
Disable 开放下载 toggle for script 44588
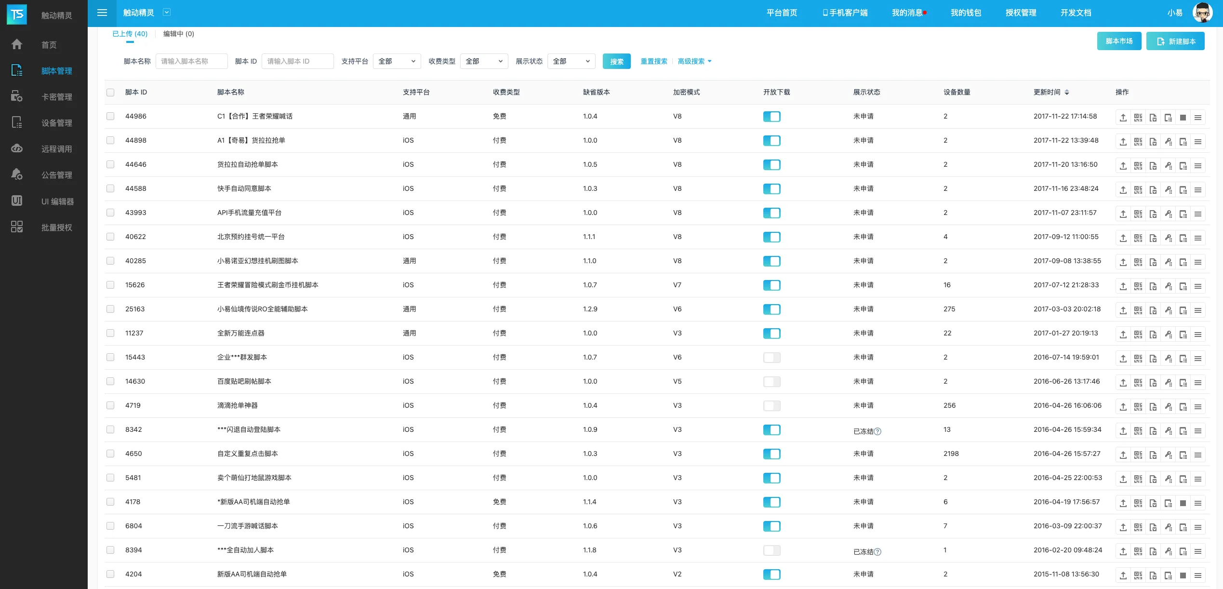point(771,189)
